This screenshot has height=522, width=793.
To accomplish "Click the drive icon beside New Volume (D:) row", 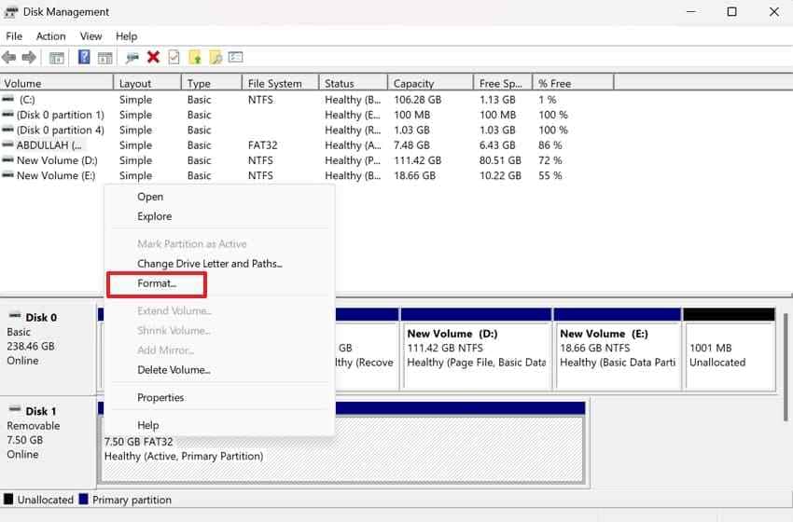I will pyautogui.click(x=7, y=160).
